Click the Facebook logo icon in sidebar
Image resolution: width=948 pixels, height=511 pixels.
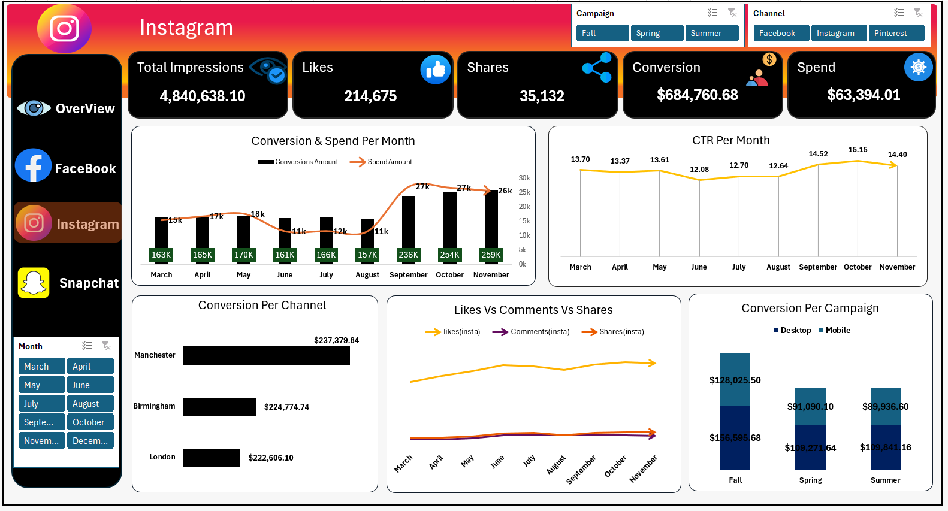pyautogui.click(x=33, y=165)
